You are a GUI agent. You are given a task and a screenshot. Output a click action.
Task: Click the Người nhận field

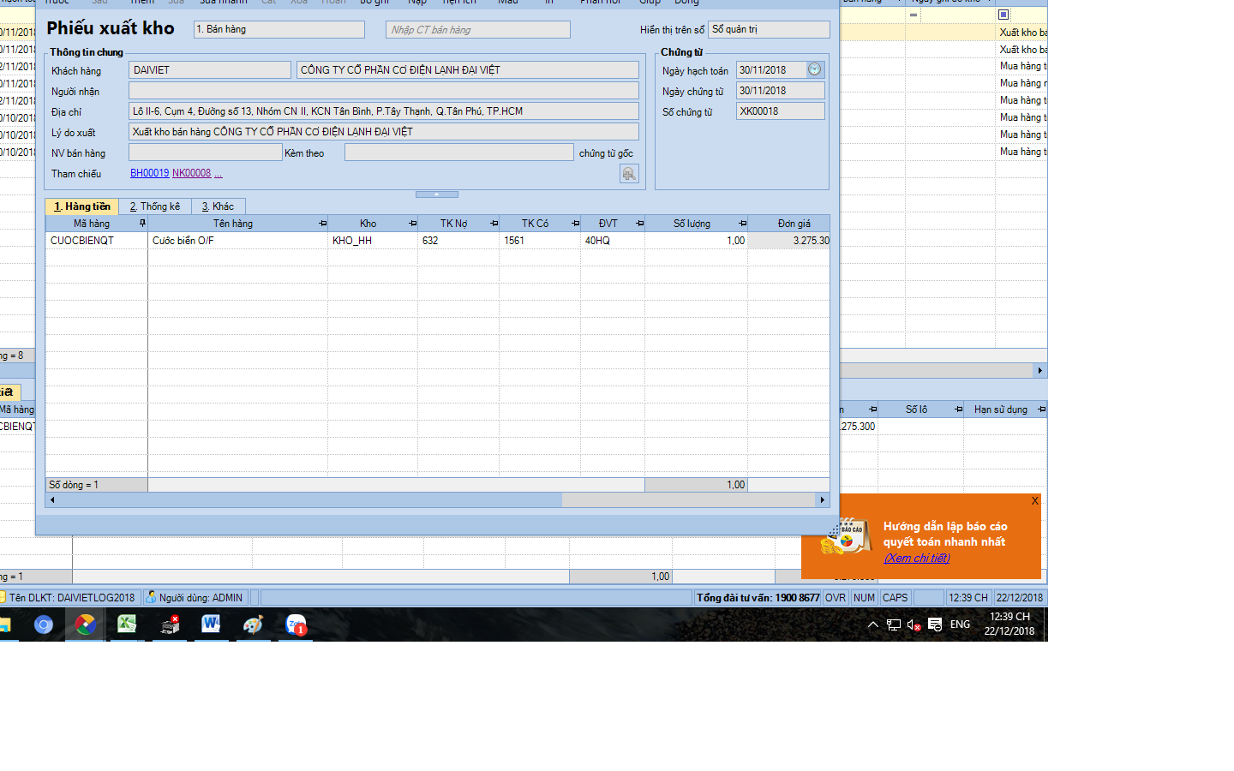coord(384,91)
